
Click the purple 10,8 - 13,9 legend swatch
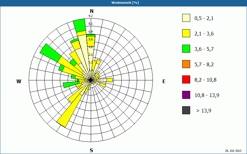coord(186,95)
